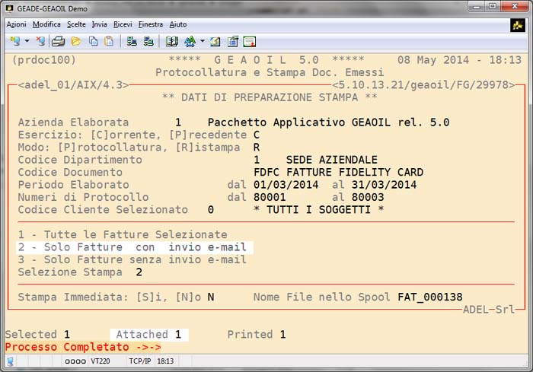This screenshot has width=533, height=372.
Task: Click the new connection toolbar icon
Action: (x=15, y=41)
